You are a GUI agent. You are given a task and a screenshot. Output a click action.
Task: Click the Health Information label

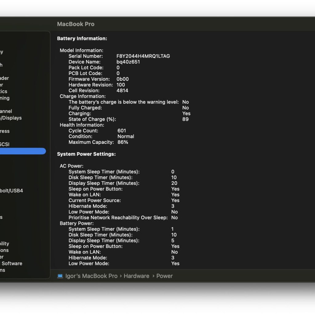point(82,125)
